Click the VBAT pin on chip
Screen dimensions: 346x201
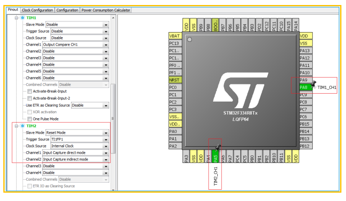(x=175, y=36)
